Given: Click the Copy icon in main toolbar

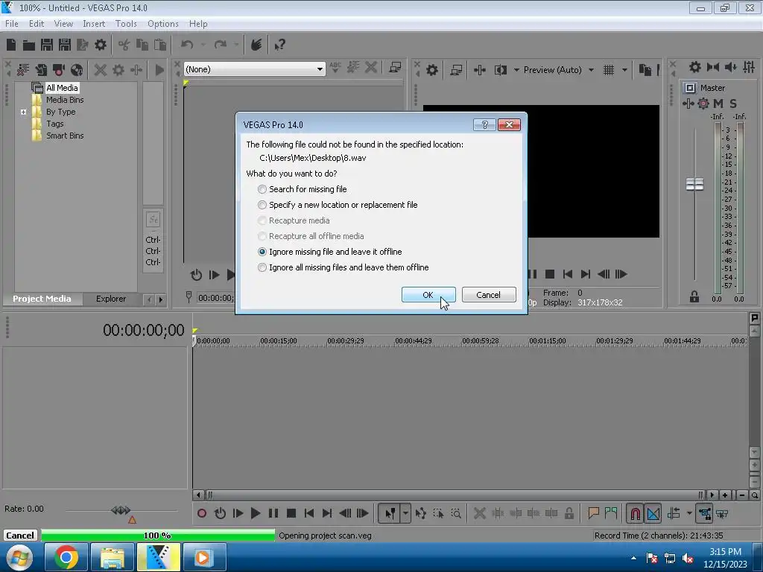Looking at the screenshot, I should click(142, 45).
